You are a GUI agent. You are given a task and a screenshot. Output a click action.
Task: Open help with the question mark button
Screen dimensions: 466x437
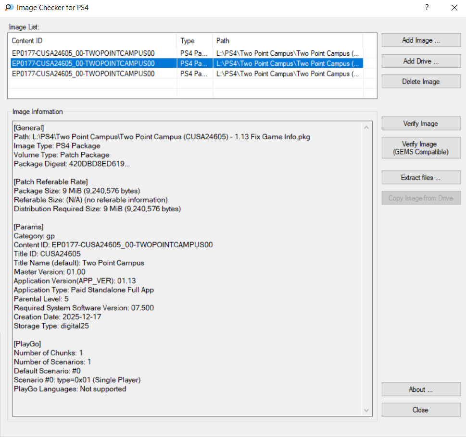click(x=427, y=8)
